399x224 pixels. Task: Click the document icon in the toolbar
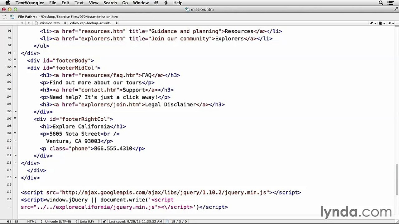pos(12,16)
